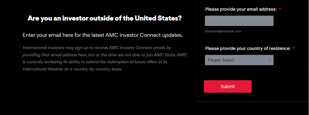This screenshot has height=115, width=309.
Task: Click the divider line above Submit
Action: 253,72
